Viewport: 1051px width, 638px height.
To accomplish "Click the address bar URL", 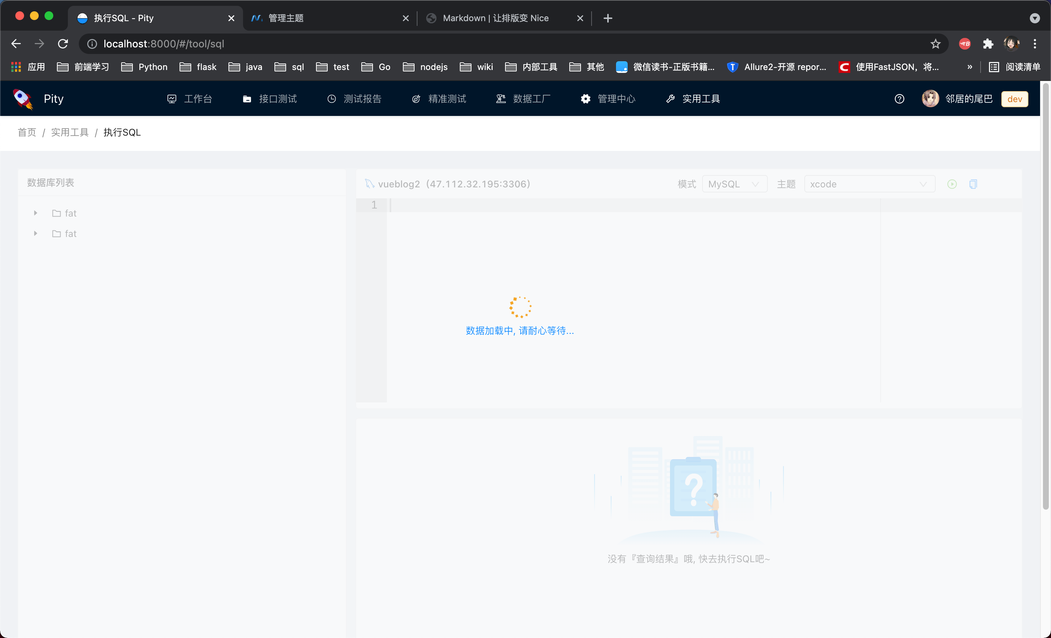I will point(164,44).
